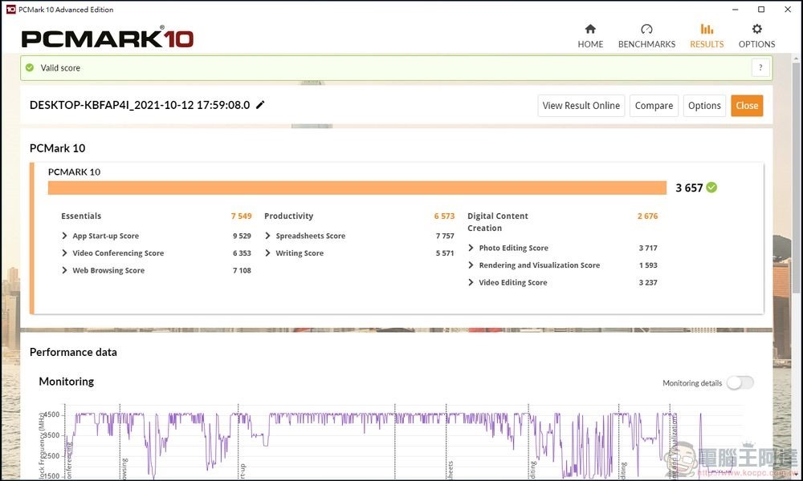Toggle the Monitoring details switch
Viewport: 803px width, 481px height.
tap(740, 383)
